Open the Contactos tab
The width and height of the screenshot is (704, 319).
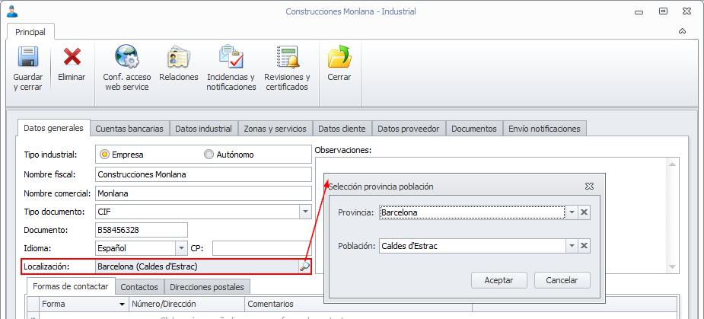(139, 287)
